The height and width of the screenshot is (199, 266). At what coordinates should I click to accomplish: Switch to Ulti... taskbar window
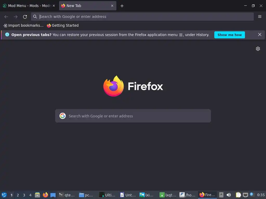107,195
